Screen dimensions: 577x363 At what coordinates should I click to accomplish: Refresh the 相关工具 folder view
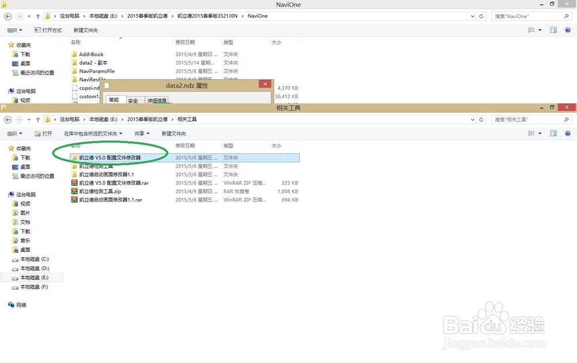481,119
